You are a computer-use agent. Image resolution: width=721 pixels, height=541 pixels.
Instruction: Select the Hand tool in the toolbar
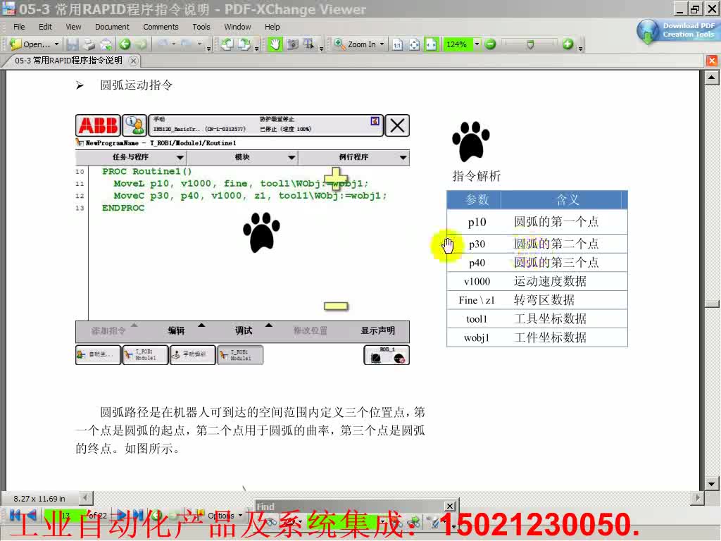tap(273, 44)
